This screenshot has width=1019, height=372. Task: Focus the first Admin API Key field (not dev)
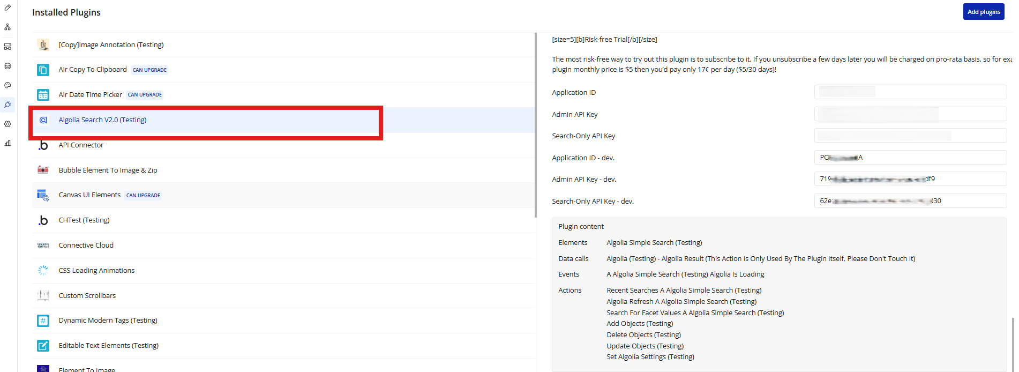[910, 114]
